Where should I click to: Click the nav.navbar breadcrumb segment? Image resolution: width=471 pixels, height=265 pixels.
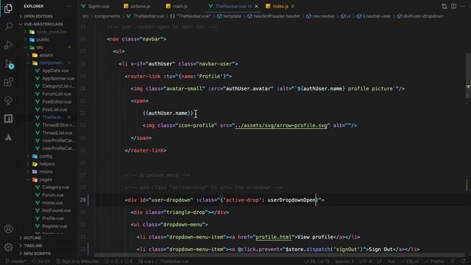click(x=321, y=16)
